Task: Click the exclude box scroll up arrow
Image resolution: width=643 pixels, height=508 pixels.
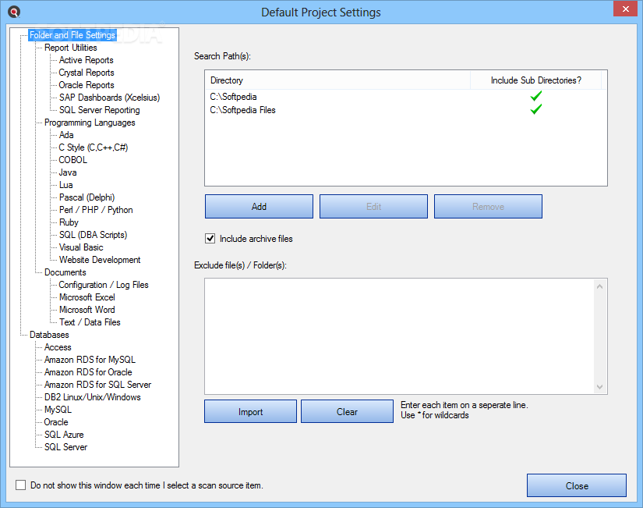Action: 599,286
